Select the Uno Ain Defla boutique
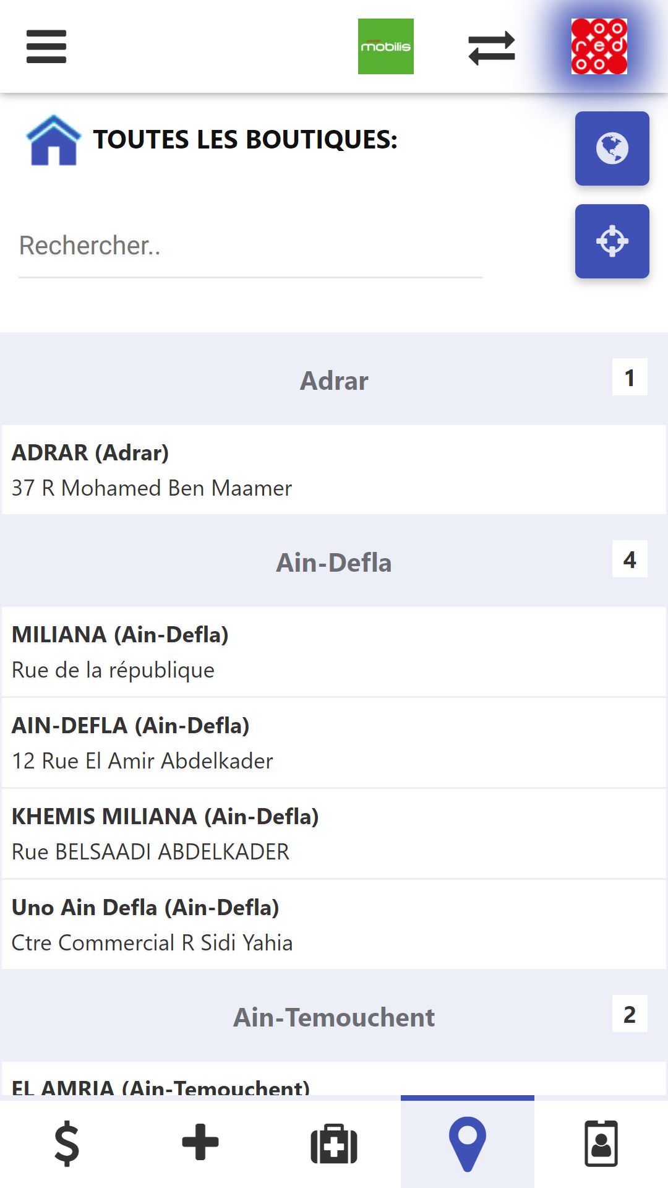Screen dimensions: 668x1188 coord(334,925)
